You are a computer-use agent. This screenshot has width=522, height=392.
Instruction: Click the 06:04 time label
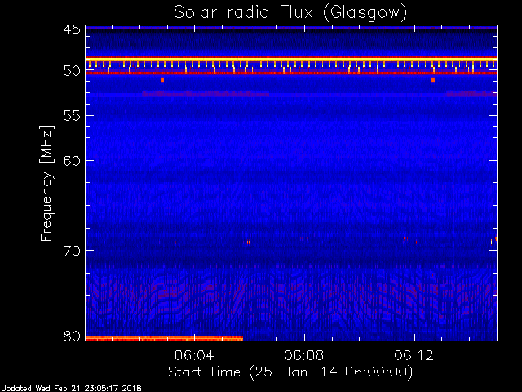194,355
